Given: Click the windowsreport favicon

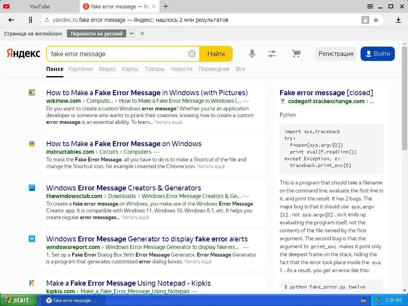Looking at the screenshot, I should 32,239.
